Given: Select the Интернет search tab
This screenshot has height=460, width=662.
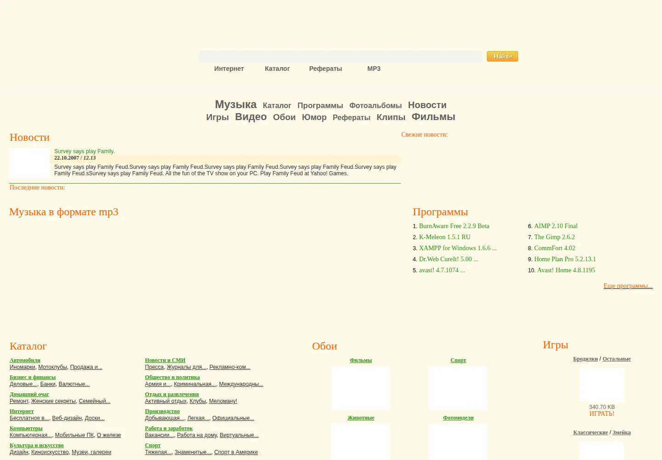Looking at the screenshot, I should 229,69.
